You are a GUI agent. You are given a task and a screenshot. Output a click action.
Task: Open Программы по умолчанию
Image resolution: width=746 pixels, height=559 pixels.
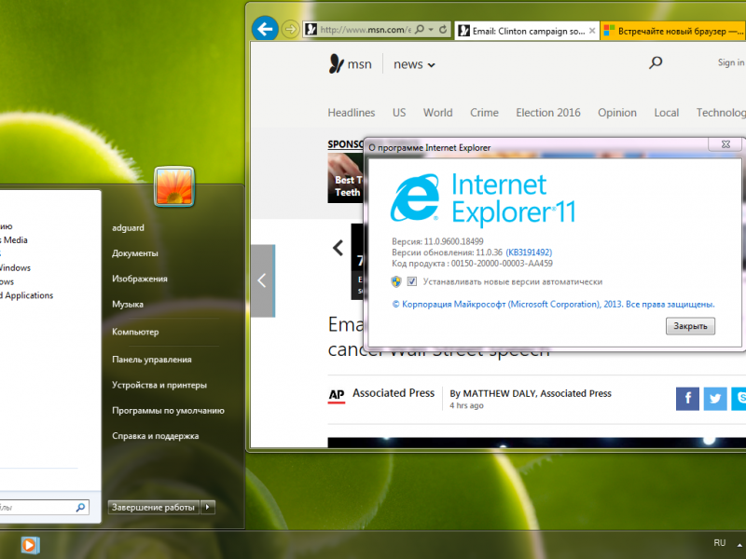(x=168, y=410)
